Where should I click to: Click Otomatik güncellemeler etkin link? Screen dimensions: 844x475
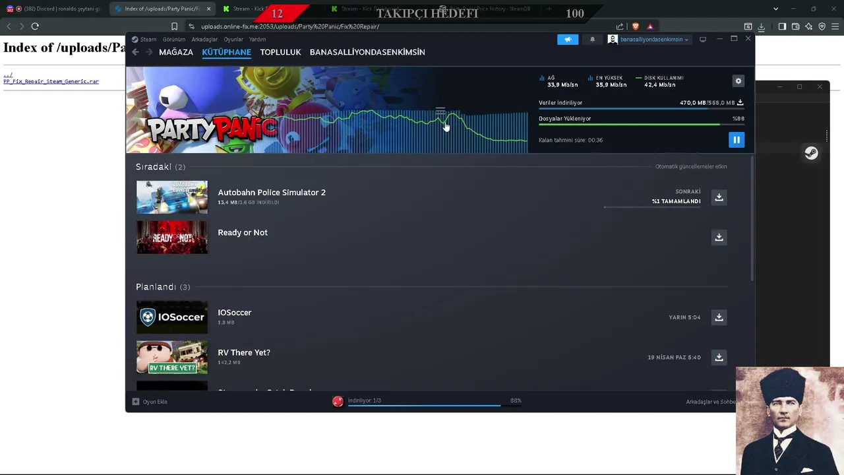[691, 167]
